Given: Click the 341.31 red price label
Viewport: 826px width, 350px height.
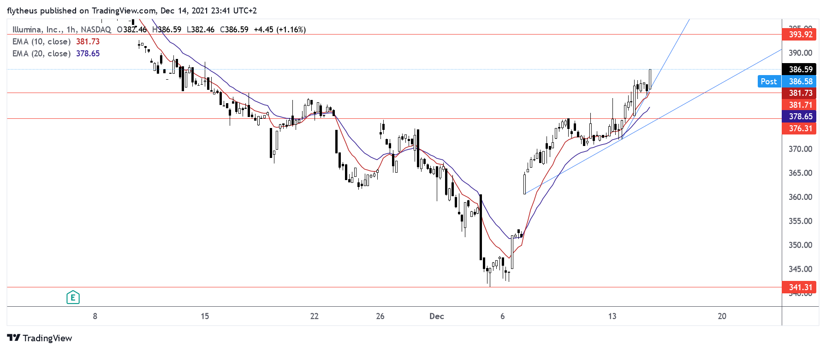Looking at the screenshot, I should click(x=799, y=287).
